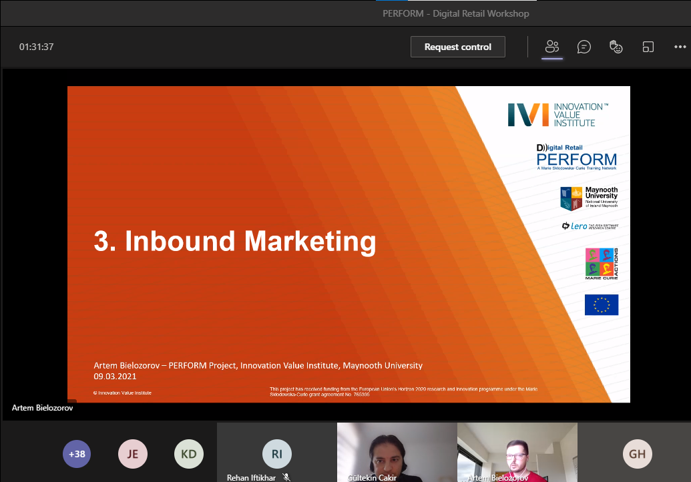Click the European Union flag icon
Screen dimensions: 691x482
coord(602,305)
